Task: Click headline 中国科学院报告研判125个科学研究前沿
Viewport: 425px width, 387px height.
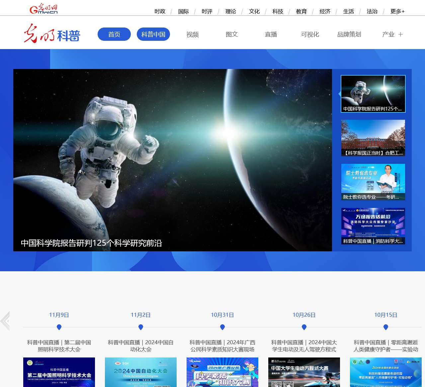Action: pos(91,243)
